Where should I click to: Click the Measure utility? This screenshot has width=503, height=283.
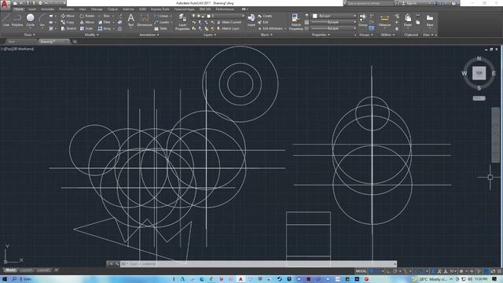point(384,20)
